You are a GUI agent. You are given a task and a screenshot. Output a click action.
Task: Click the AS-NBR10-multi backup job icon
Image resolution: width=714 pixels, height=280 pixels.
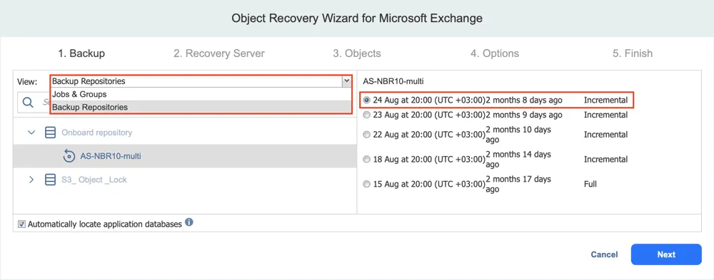[x=69, y=156]
